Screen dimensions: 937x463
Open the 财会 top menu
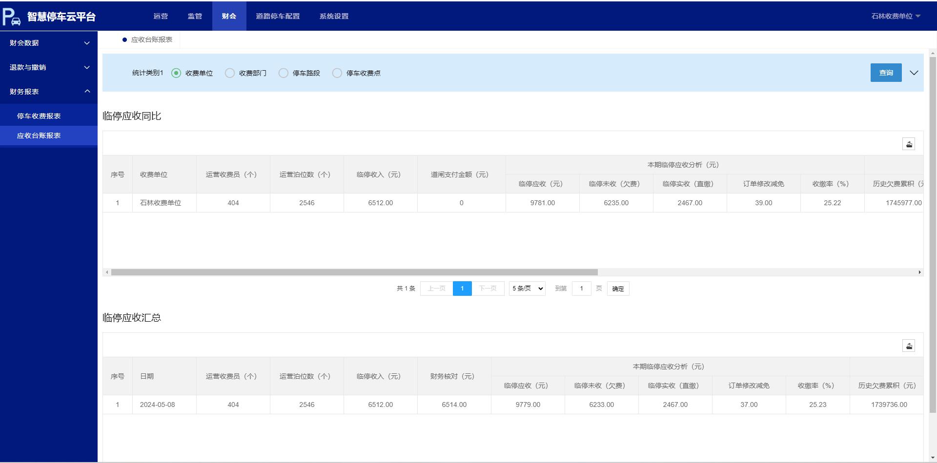(229, 16)
